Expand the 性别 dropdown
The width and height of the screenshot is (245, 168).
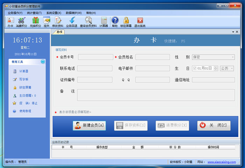coord(232,57)
